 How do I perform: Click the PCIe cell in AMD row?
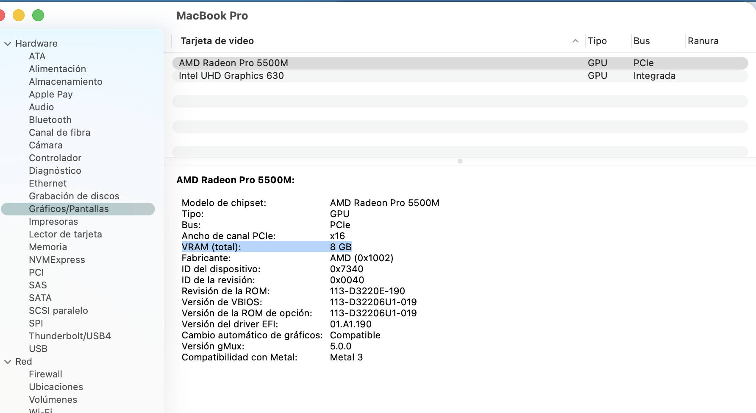pyautogui.click(x=644, y=63)
